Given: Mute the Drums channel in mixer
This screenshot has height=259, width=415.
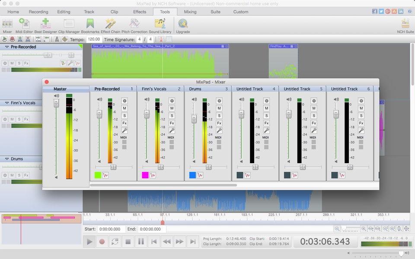Looking at the screenshot, I should coord(219,108).
